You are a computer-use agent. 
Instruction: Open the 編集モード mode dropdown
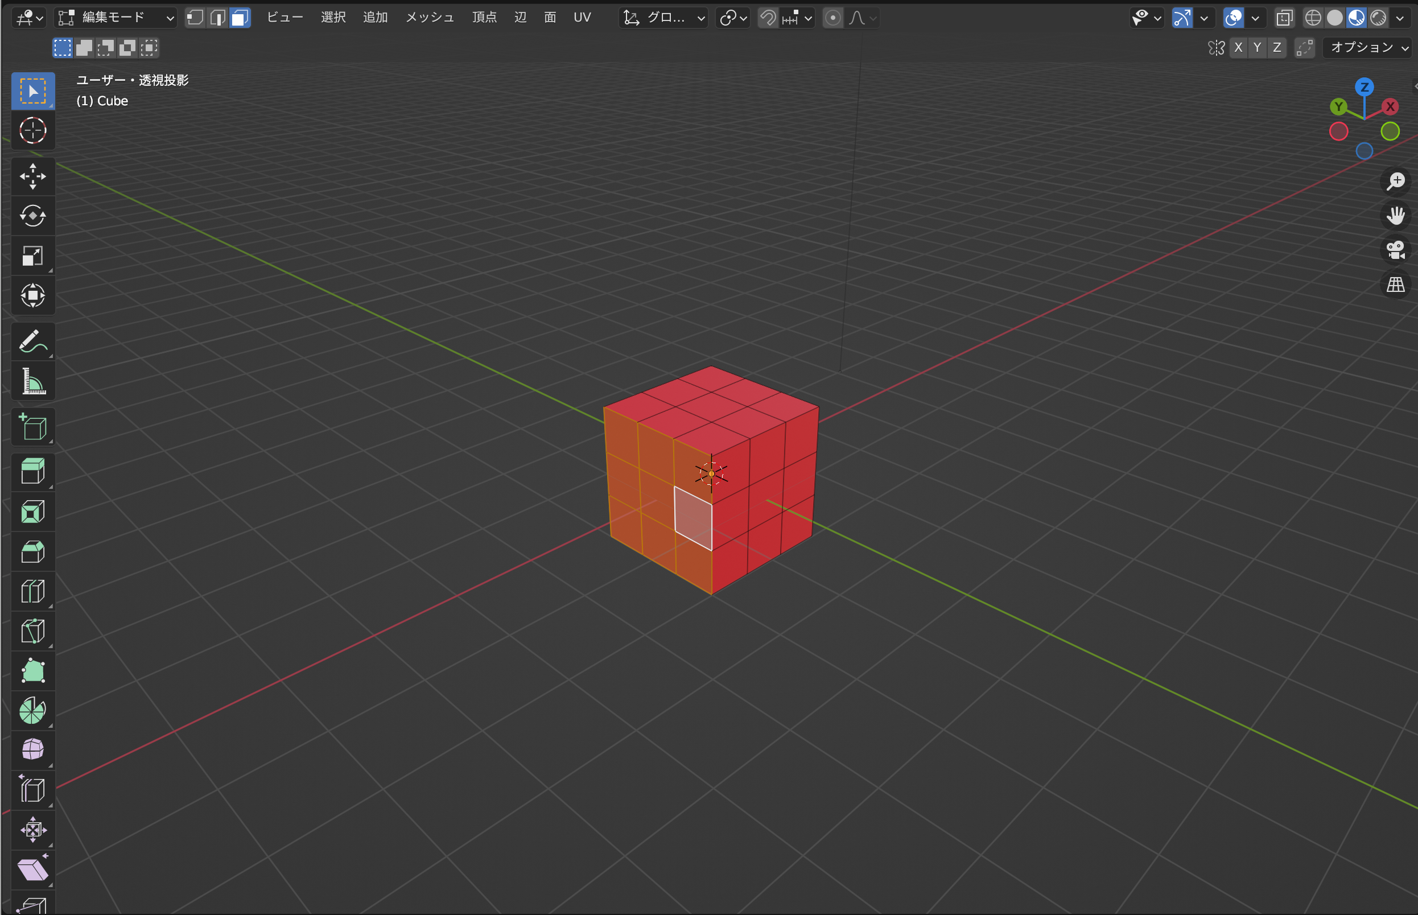point(116,18)
